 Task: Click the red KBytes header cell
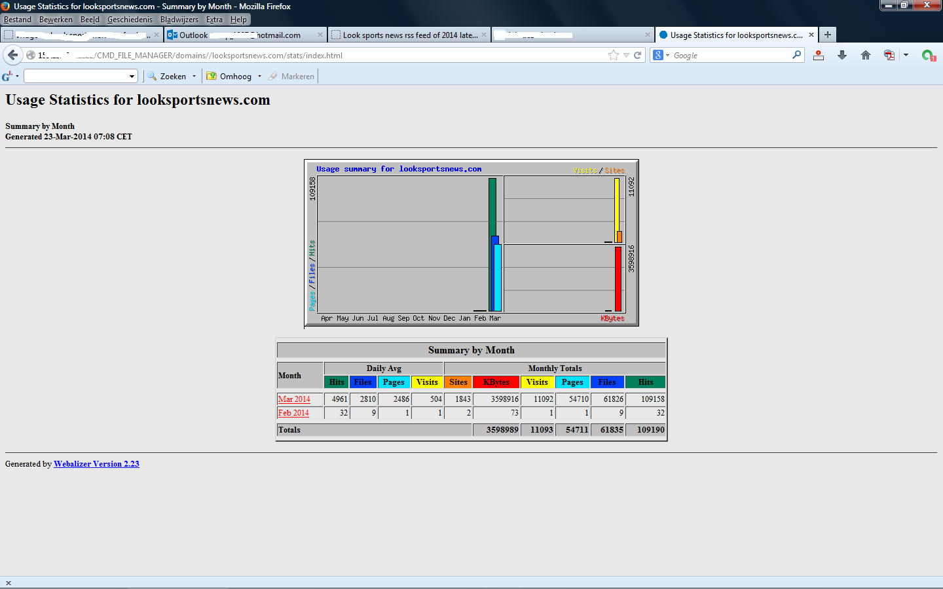tap(496, 382)
